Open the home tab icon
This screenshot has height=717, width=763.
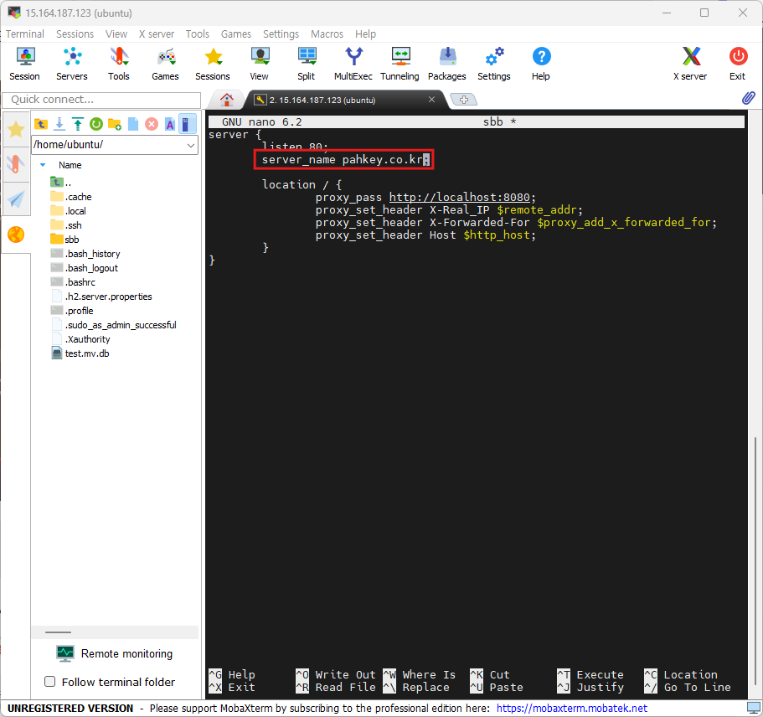pyautogui.click(x=227, y=100)
